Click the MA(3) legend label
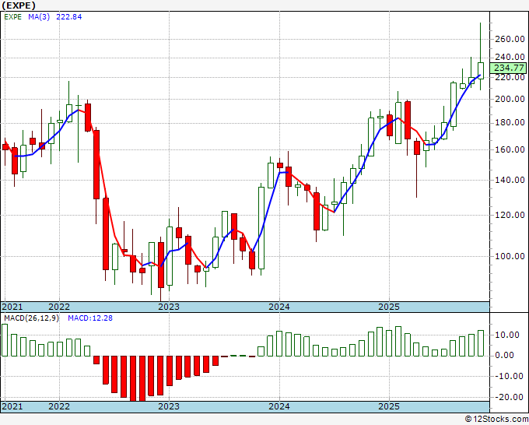This screenshot has height=425, width=529. click(x=39, y=17)
